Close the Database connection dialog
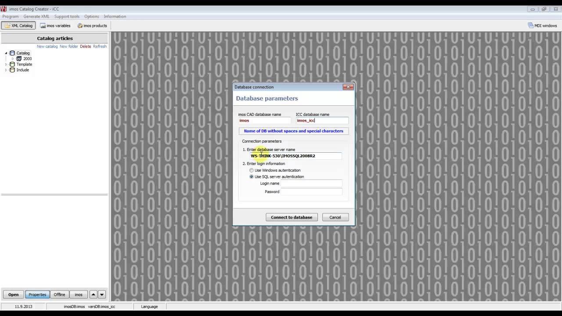The width and height of the screenshot is (562, 316). pyautogui.click(x=348, y=87)
